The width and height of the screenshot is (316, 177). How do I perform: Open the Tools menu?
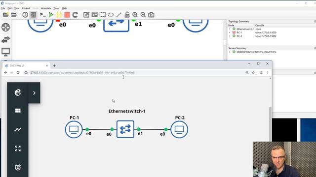pyautogui.click(x=56, y=8)
